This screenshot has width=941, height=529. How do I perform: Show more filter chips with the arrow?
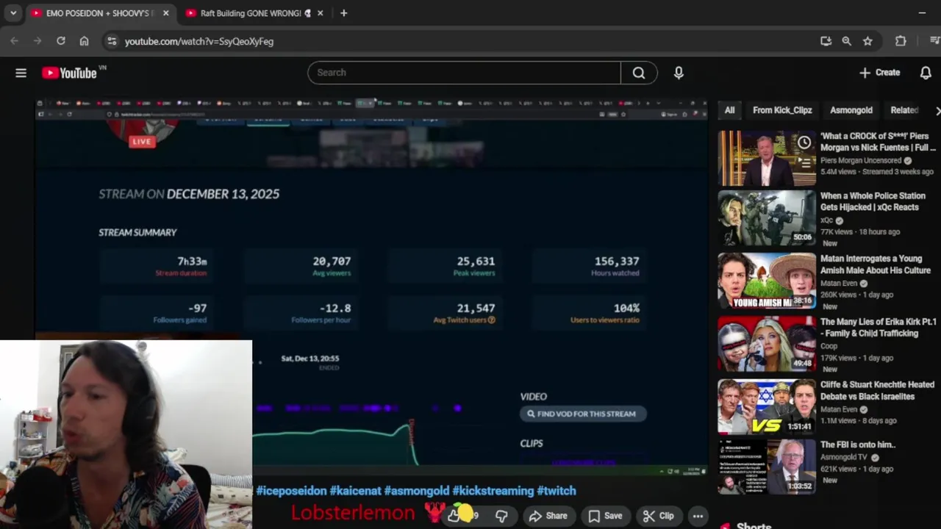pyautogui.click(x=937, y=110)
